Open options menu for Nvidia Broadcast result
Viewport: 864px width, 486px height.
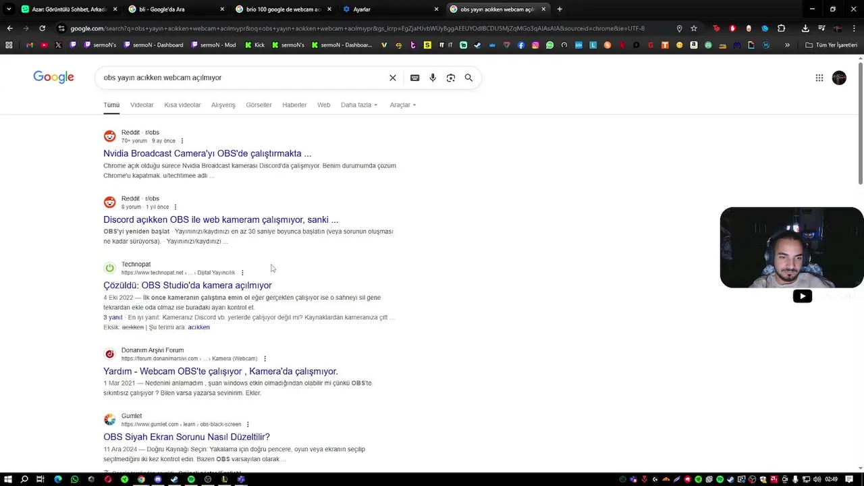coord(182,141)
